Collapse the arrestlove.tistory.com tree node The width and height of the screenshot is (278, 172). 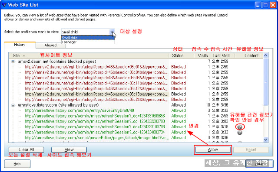coord(13,105)
